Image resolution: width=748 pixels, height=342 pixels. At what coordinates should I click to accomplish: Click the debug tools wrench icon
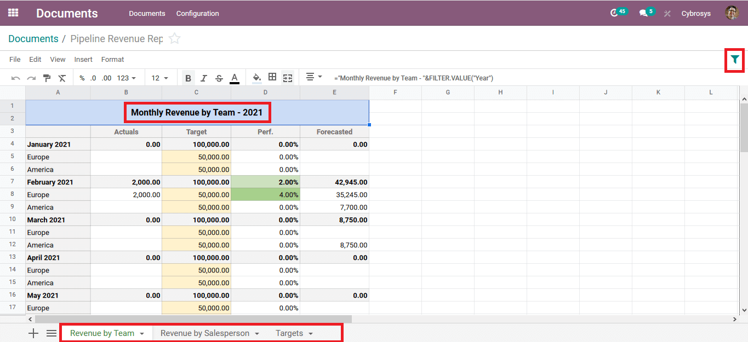[667, 13]
